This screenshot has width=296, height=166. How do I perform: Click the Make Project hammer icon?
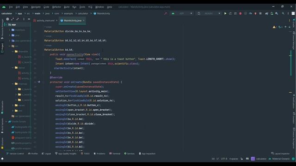click(x=166, y=13)
